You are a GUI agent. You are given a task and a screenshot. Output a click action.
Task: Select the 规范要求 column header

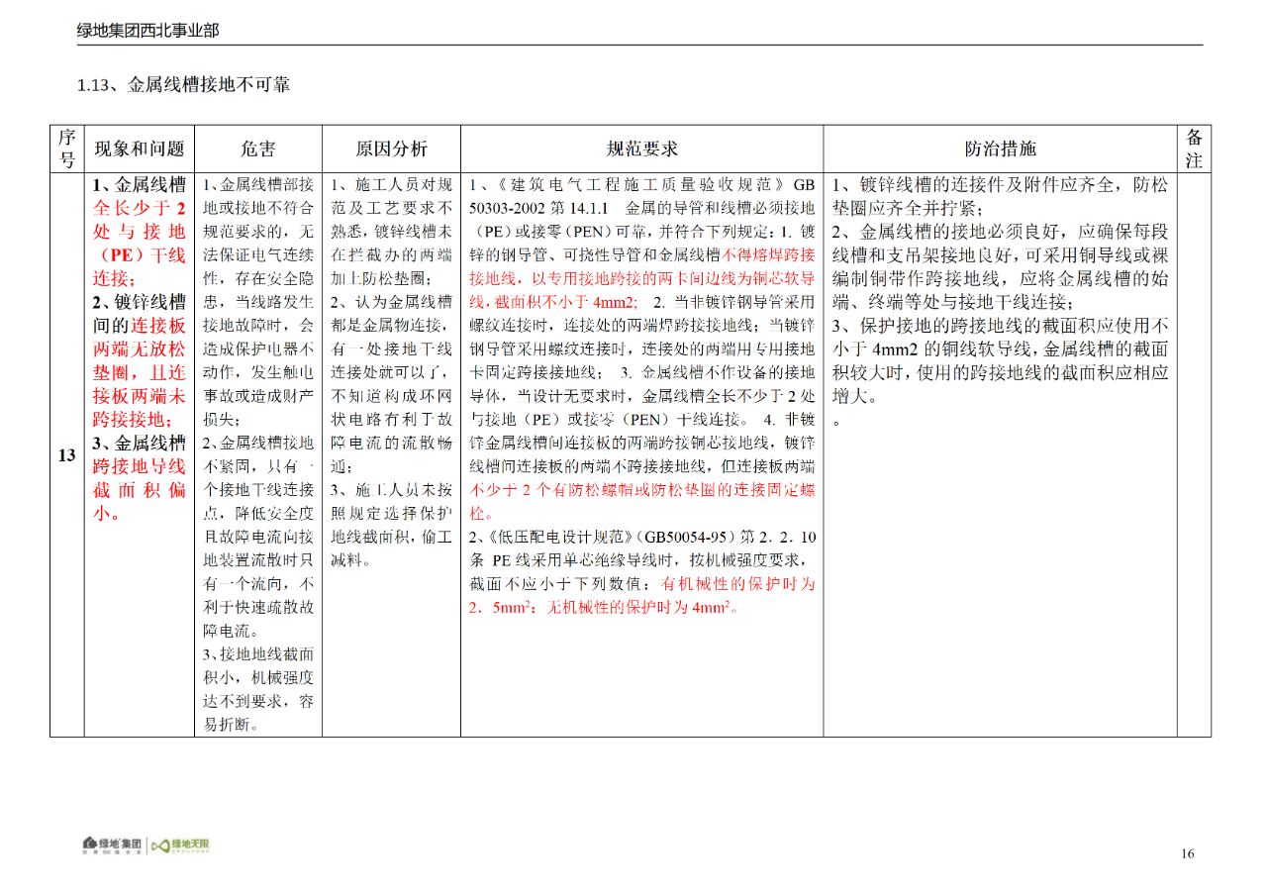click(641, 149)
